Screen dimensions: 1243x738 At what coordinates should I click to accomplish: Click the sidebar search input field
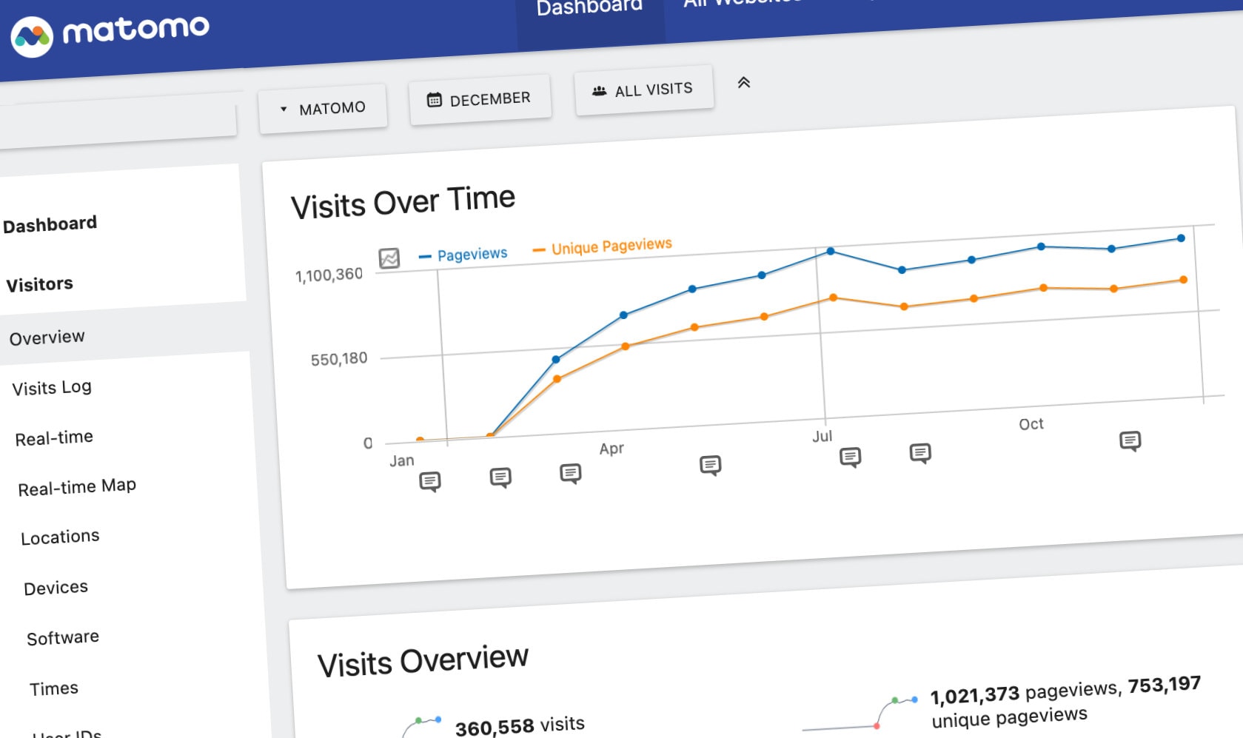click(x=118, y=122)
